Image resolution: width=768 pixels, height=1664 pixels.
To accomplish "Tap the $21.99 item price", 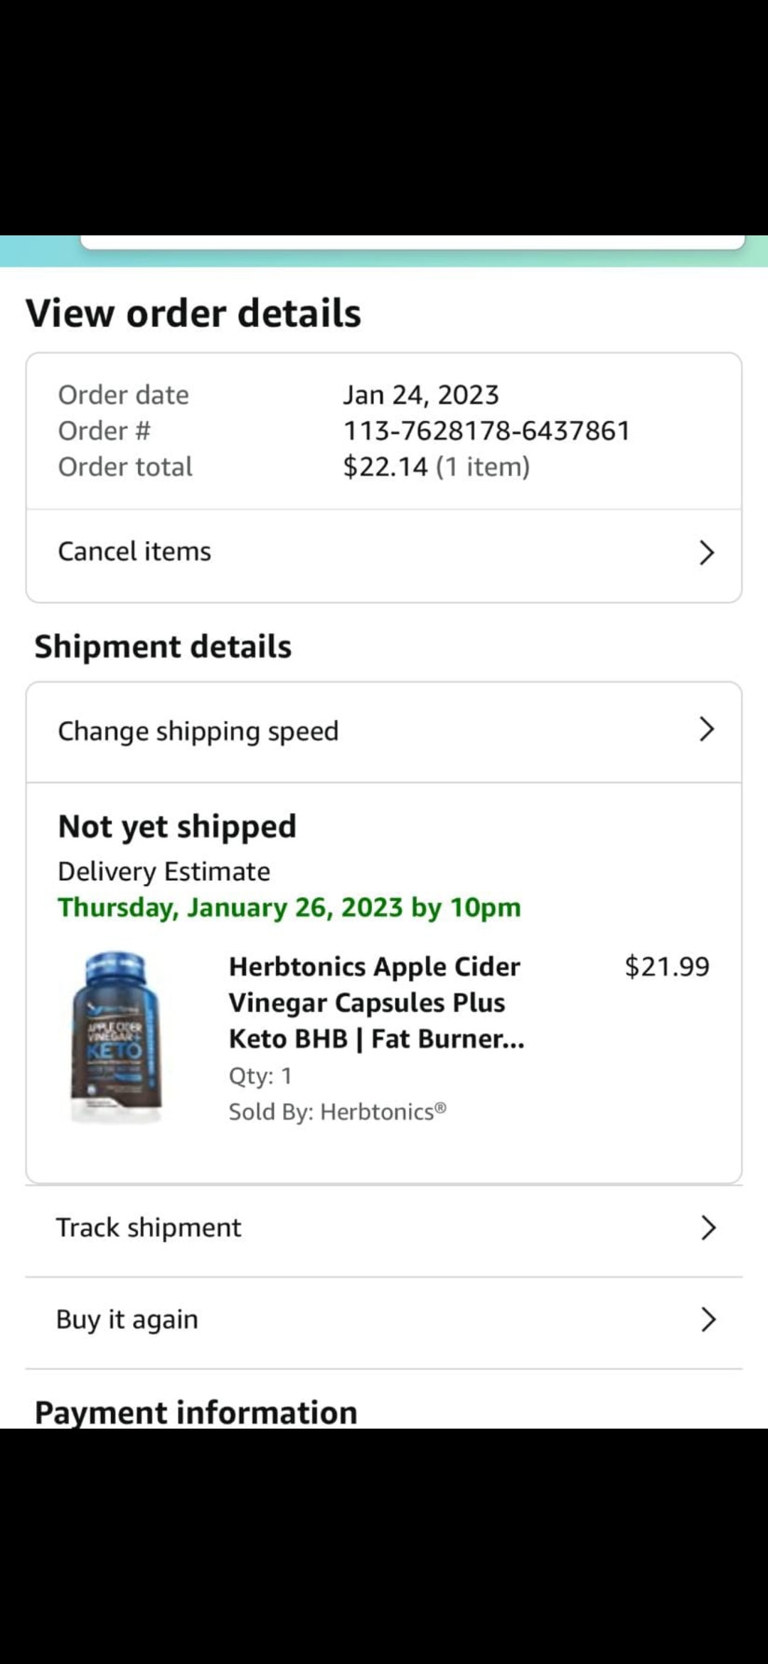I will point(666,967).
